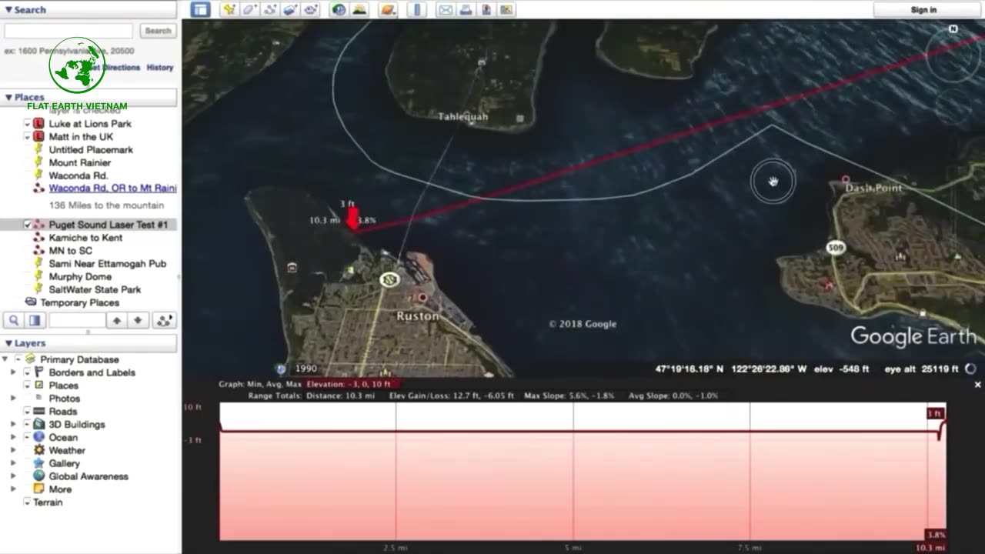Click the Tahlequah map label

tap(463, 117)
